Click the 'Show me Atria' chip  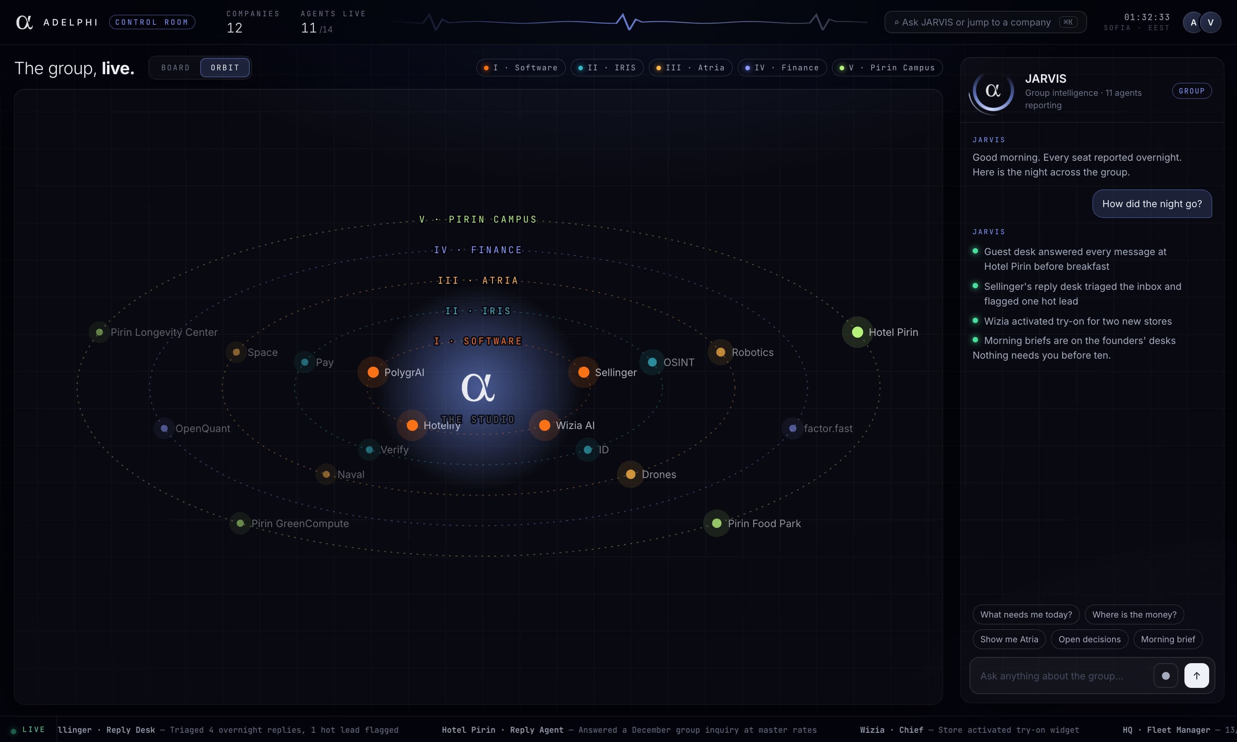tap(1009, 639)
